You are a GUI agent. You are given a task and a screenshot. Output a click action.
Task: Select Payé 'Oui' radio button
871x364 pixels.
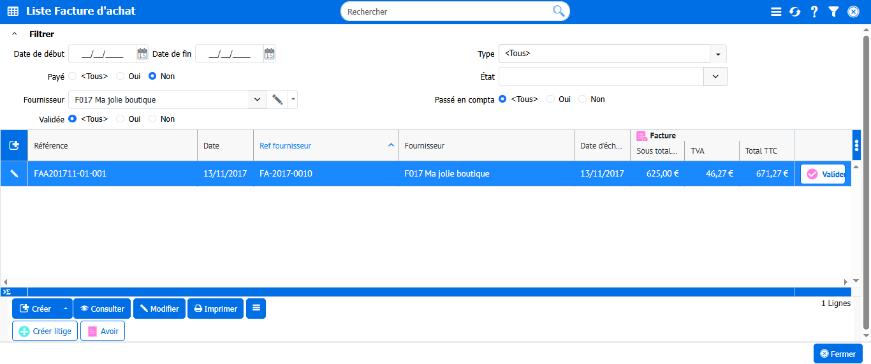click(x=120, y=76)
